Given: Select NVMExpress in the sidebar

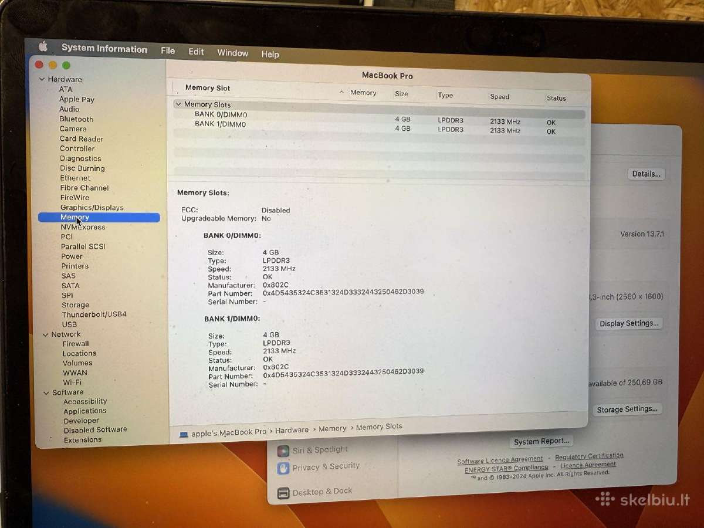Looking at the screenshot, I should pos(83,227).
